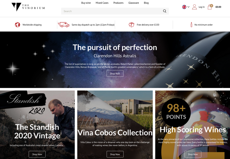Click Shop Now on Clarendon Hills banner
The height and width of the screenshot is (159, 230).
pos(115,73)
